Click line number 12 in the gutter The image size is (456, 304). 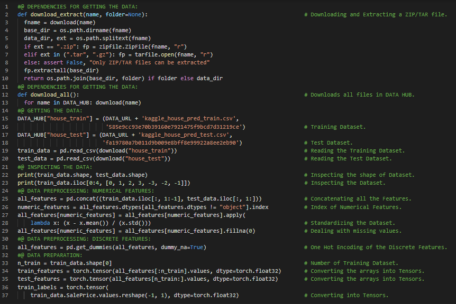[x=5, y=94]
